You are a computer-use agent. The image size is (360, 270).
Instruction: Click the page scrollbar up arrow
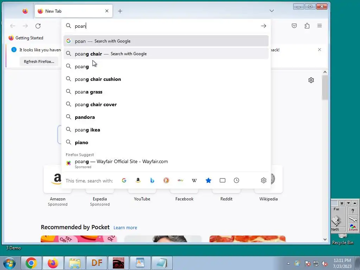[325, 72]
